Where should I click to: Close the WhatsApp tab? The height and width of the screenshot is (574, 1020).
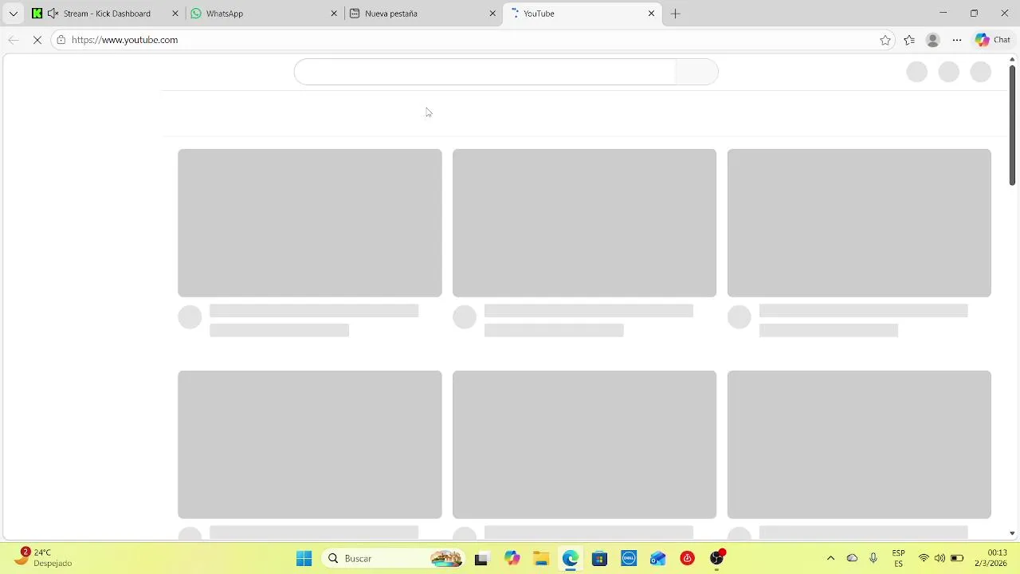[334, 14]
